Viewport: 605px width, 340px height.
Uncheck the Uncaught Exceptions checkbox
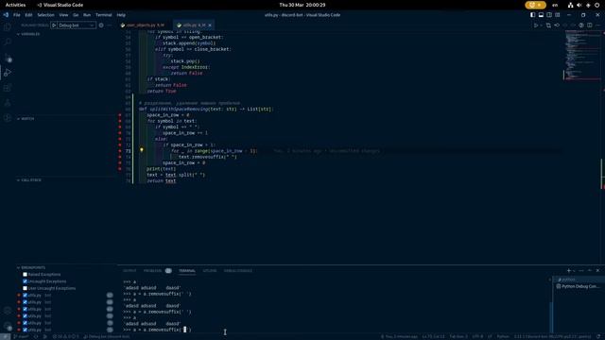26,281
